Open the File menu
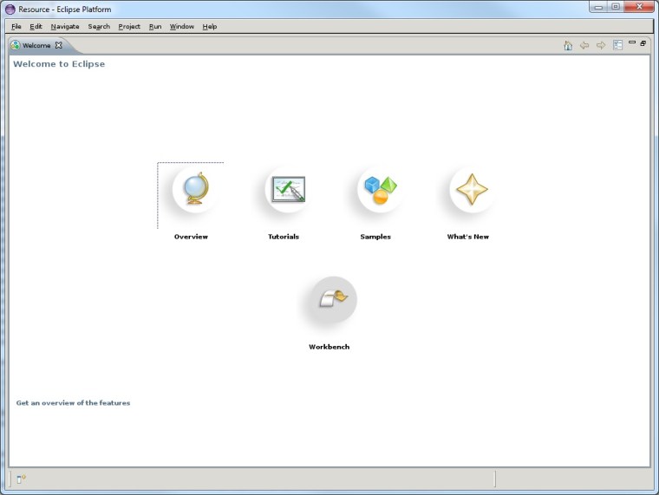 [x=16, y=26]
